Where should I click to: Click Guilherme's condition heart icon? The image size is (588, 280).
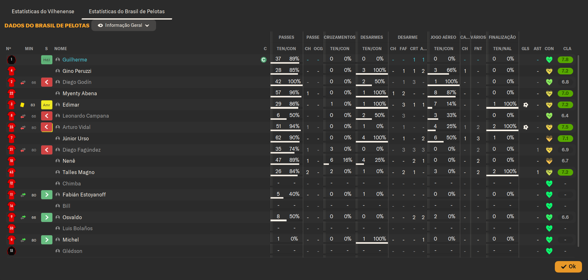549,60
